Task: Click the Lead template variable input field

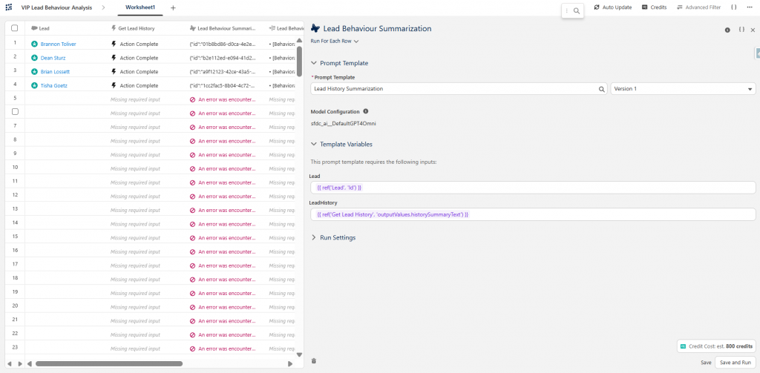Action: click(x=533, y=188)
